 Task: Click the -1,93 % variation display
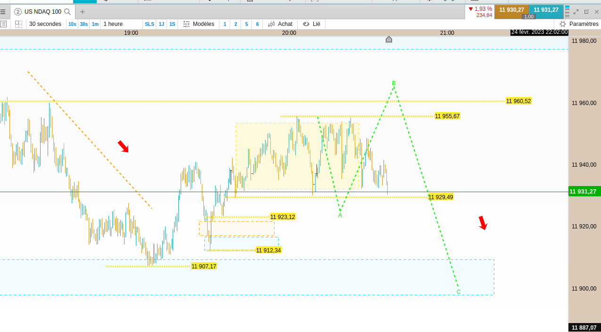pos(480,9)
